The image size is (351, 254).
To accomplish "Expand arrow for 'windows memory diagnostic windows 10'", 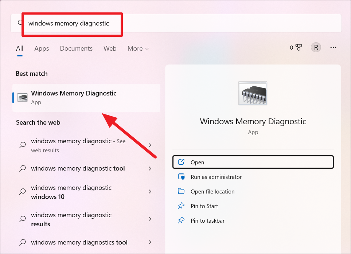I will (x=150, y=192).
